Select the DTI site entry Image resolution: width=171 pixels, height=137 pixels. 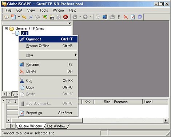24,33
